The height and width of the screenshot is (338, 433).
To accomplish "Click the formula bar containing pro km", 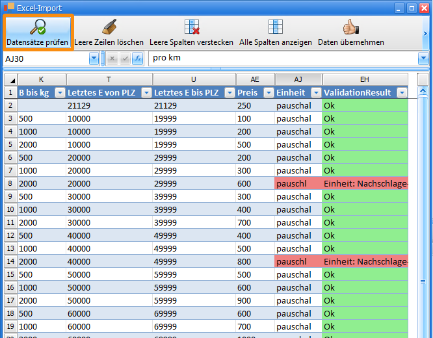I will [x=283, y=58].
